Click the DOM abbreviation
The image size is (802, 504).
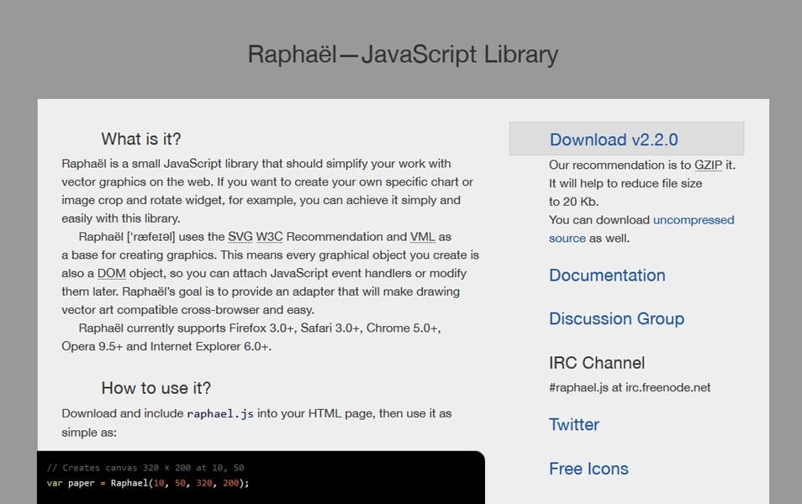click(112, 274)
